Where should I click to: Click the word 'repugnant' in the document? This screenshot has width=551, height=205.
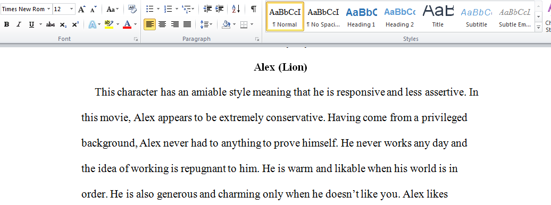pos(203,168)
